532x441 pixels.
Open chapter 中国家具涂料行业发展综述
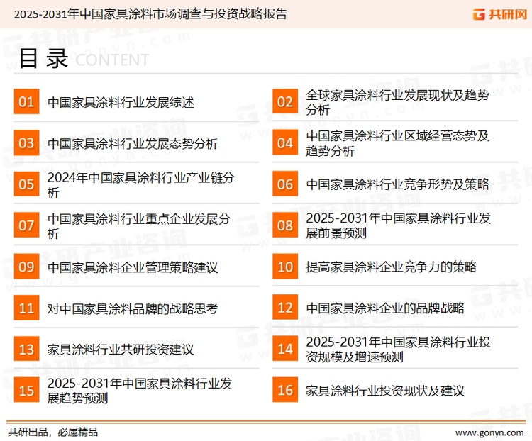point(121,102)
